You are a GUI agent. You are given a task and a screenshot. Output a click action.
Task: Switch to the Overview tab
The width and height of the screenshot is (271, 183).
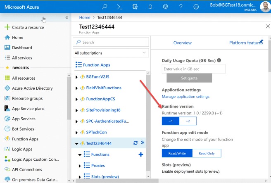pos(182,43)
